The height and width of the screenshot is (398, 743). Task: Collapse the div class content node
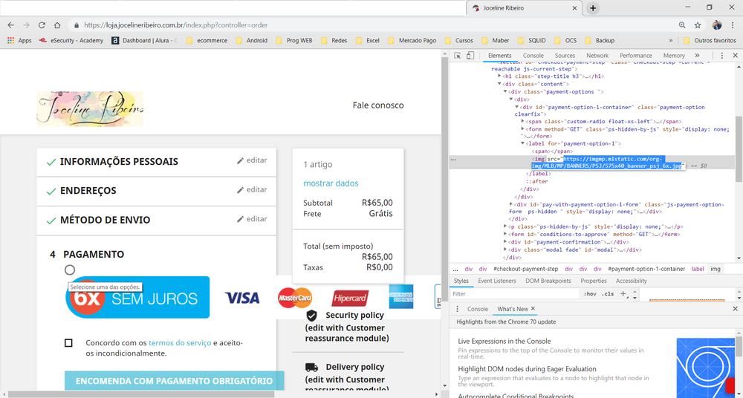pyautogui.click(x=499, y=84)
